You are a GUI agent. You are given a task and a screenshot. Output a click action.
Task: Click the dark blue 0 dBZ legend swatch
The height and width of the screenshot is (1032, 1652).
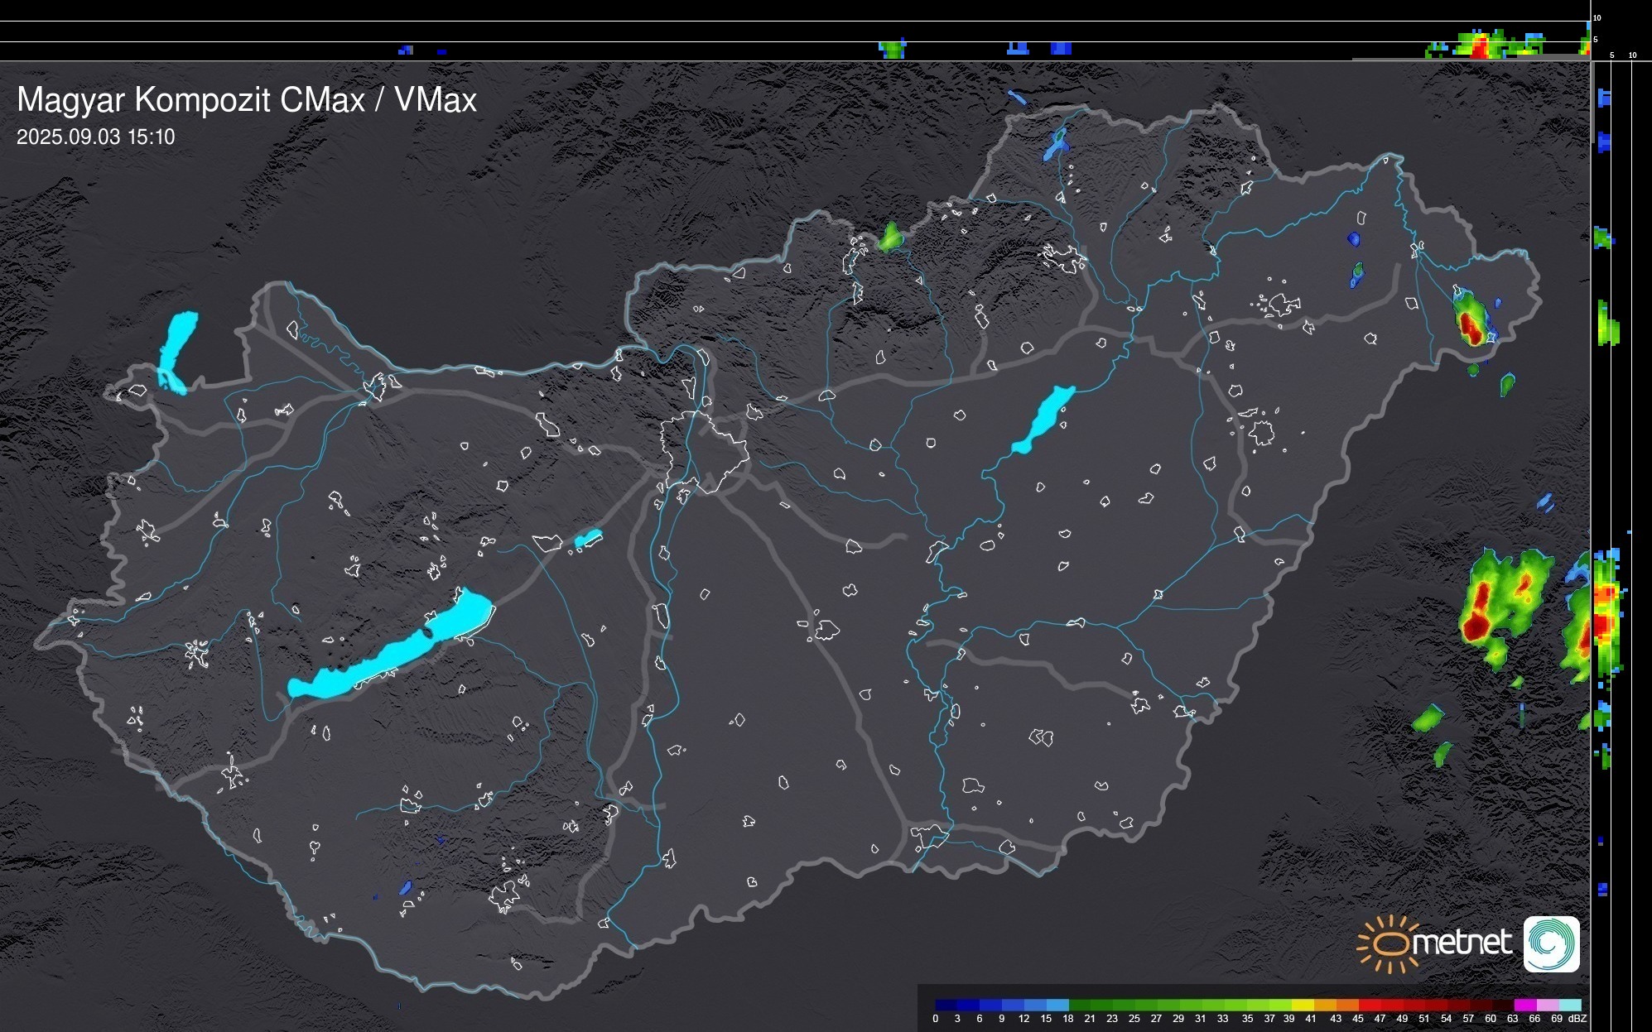click(946, 1005)
